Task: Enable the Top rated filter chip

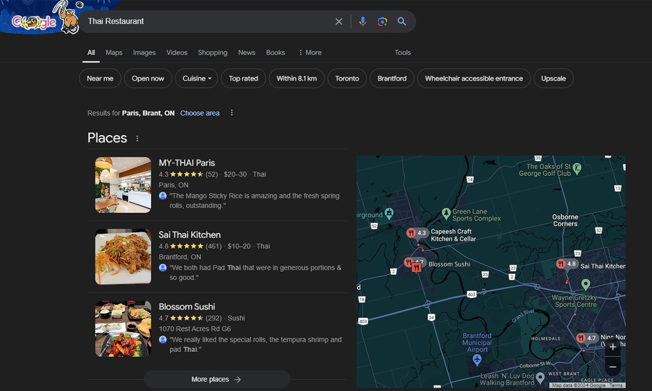Action: [x=243, y=78]
